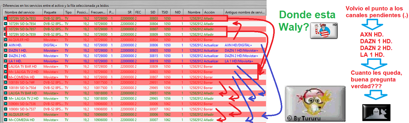Sort by the Paquete column header
This screenshot has height=123, width=409.
pos(53,12)
